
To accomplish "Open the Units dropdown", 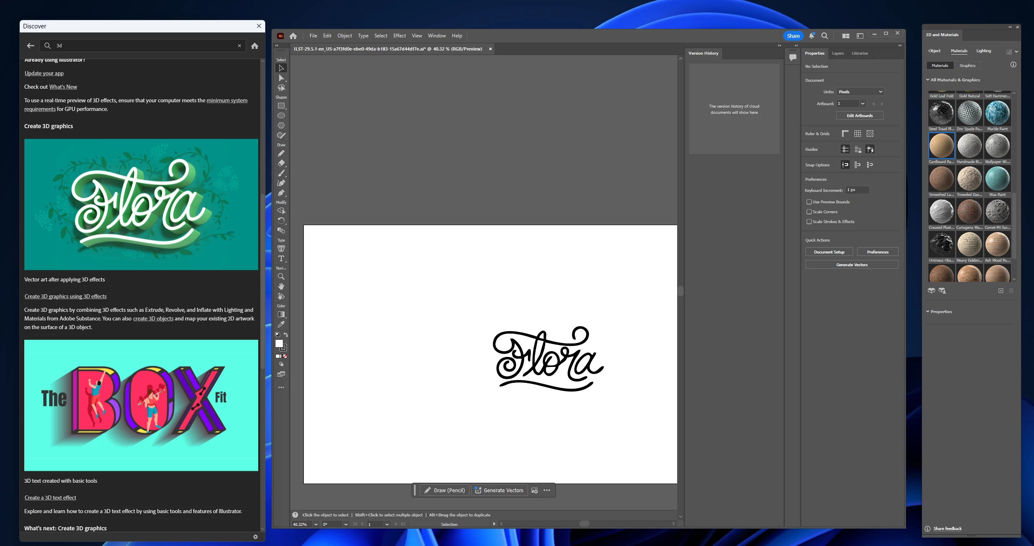I will click(860, 92).
